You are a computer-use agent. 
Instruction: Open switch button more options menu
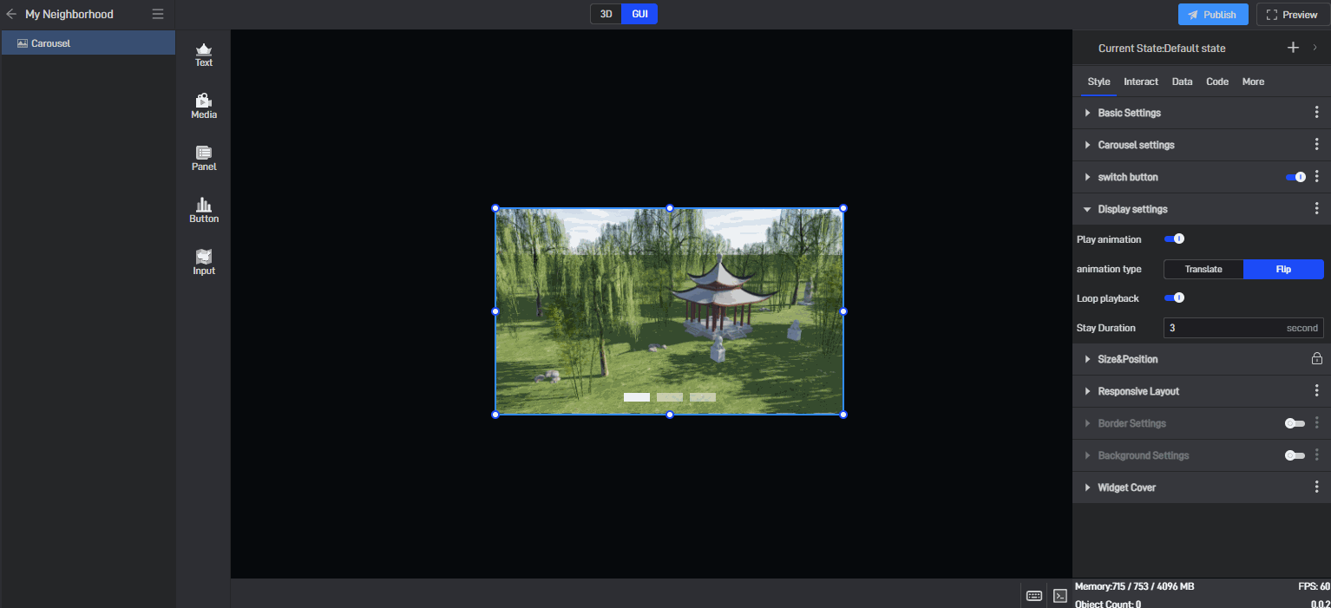tap(1317, 177)
